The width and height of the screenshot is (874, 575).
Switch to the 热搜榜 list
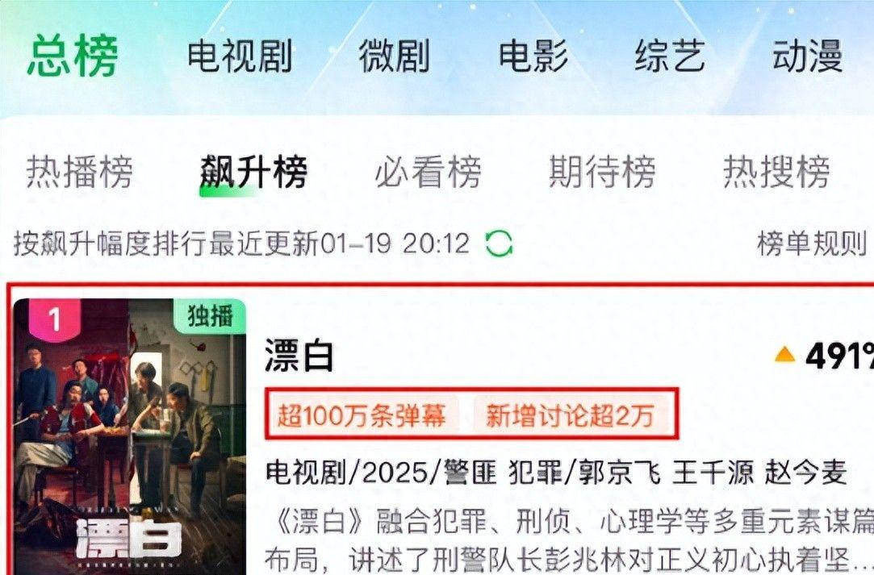pos(776,172)
